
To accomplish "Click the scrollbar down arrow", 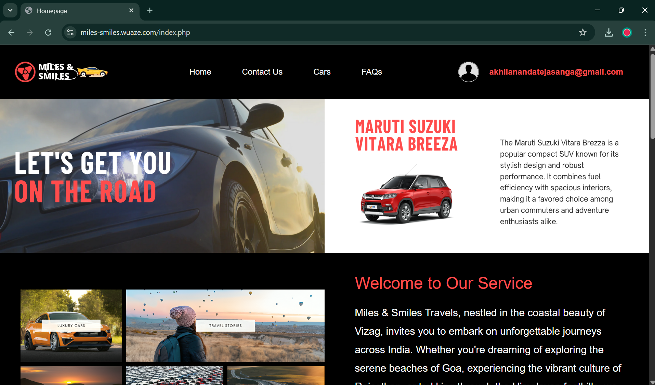I will point(652,382).
